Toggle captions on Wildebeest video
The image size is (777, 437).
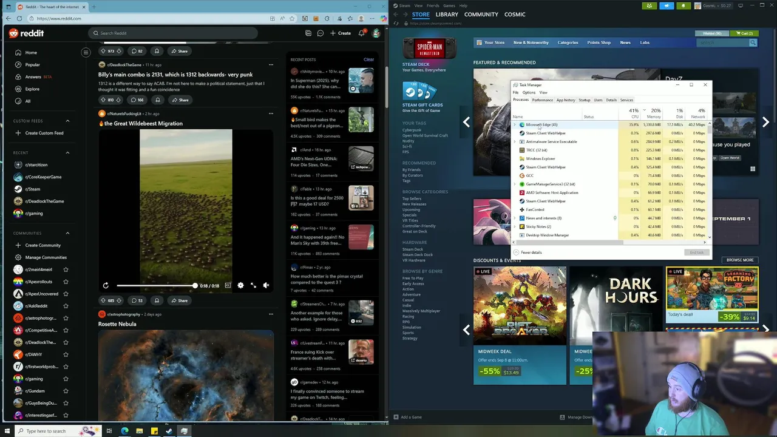[x=228, y=285]
